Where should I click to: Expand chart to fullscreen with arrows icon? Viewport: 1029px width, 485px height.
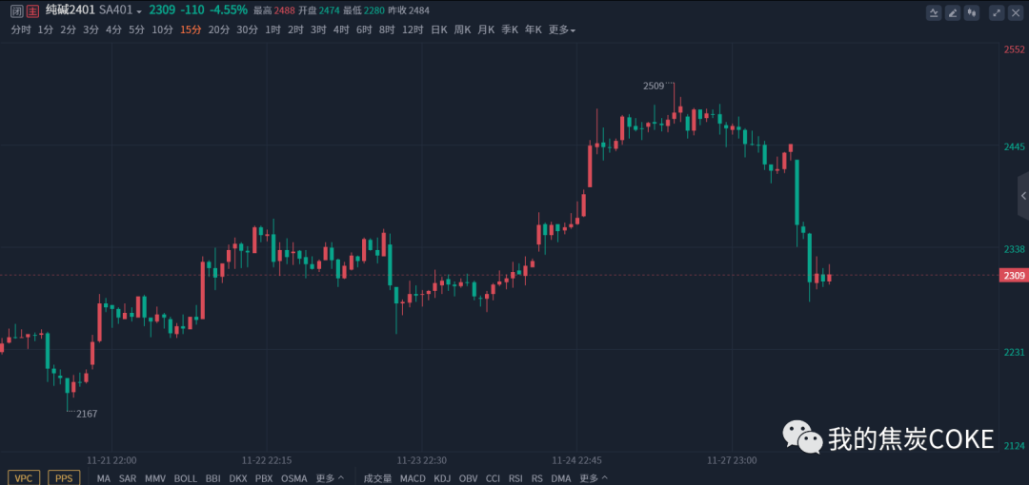click(x=997, y=12)
